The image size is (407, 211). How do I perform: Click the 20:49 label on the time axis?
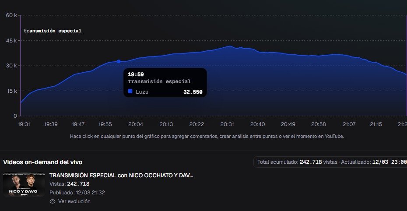point(288,124)
